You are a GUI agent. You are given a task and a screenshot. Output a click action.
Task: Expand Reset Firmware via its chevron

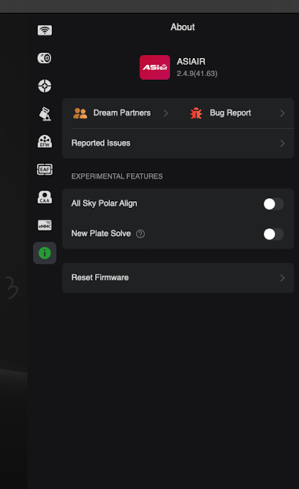[x=282, y=278]
